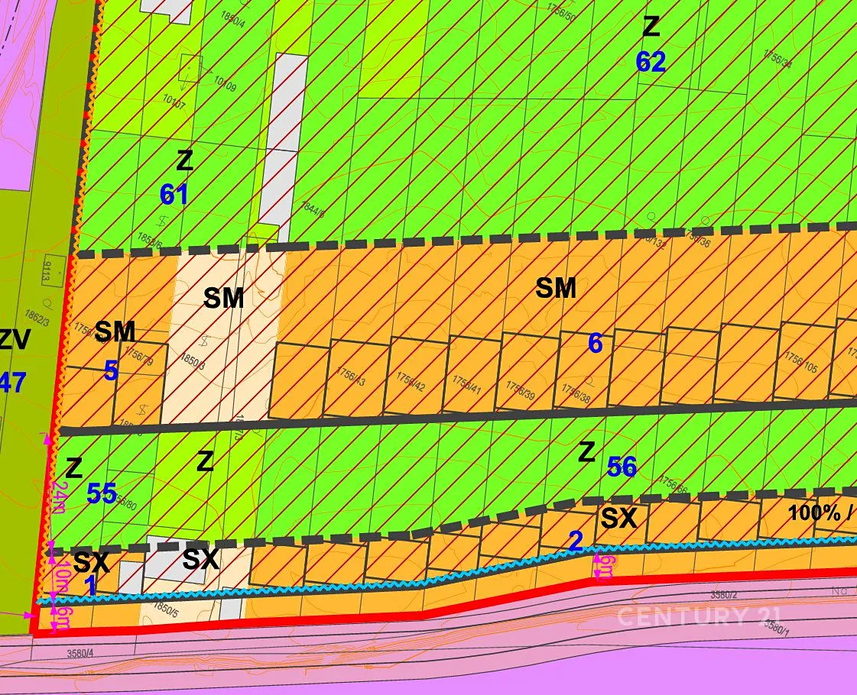Click parcel number 1844/6
The height and width of the screenshot is (695, 857).
point(313,209)
